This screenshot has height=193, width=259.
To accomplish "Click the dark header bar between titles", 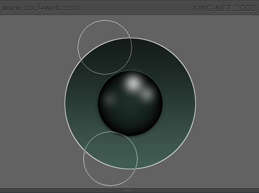I will tap(135, 8).
